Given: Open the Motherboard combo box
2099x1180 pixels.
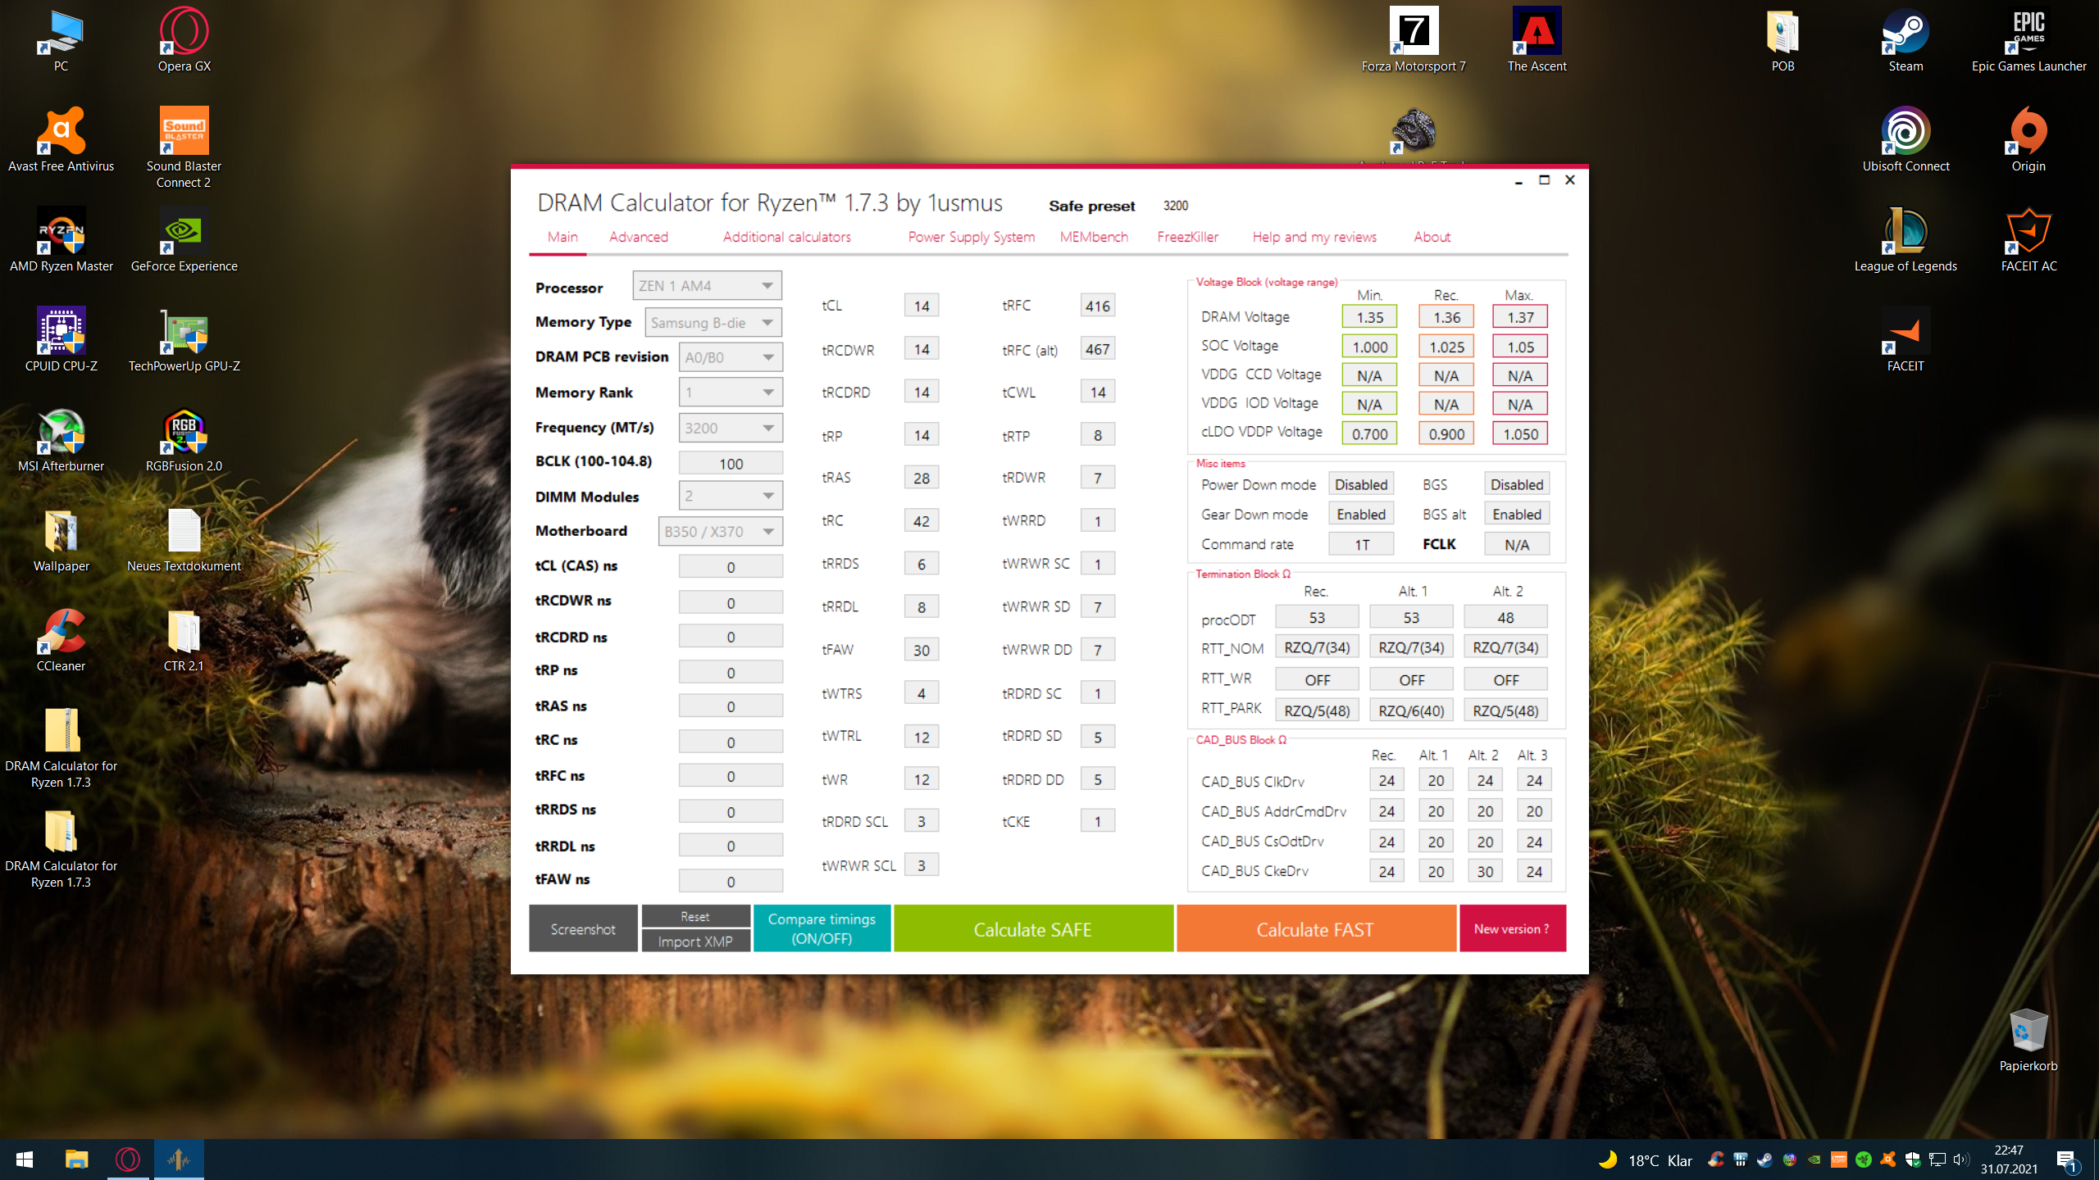Looking at the screenshot, I should point(720,532).
